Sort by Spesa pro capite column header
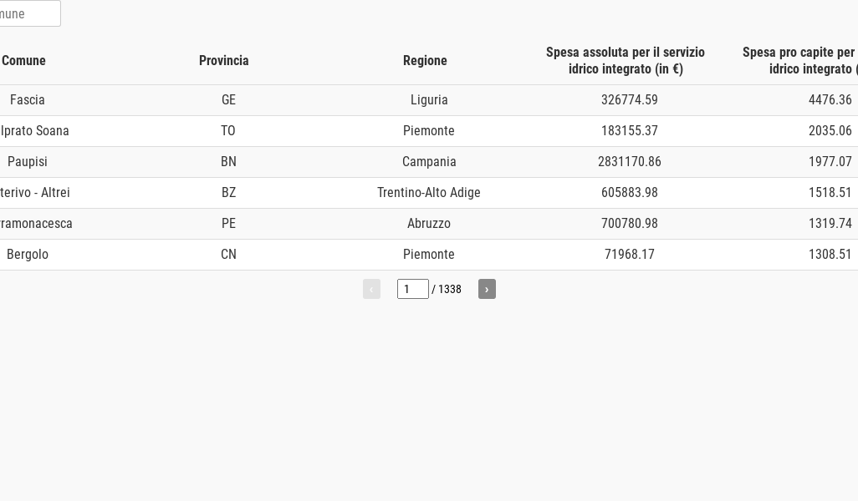The image size is (858, 501). click(800, 61)
